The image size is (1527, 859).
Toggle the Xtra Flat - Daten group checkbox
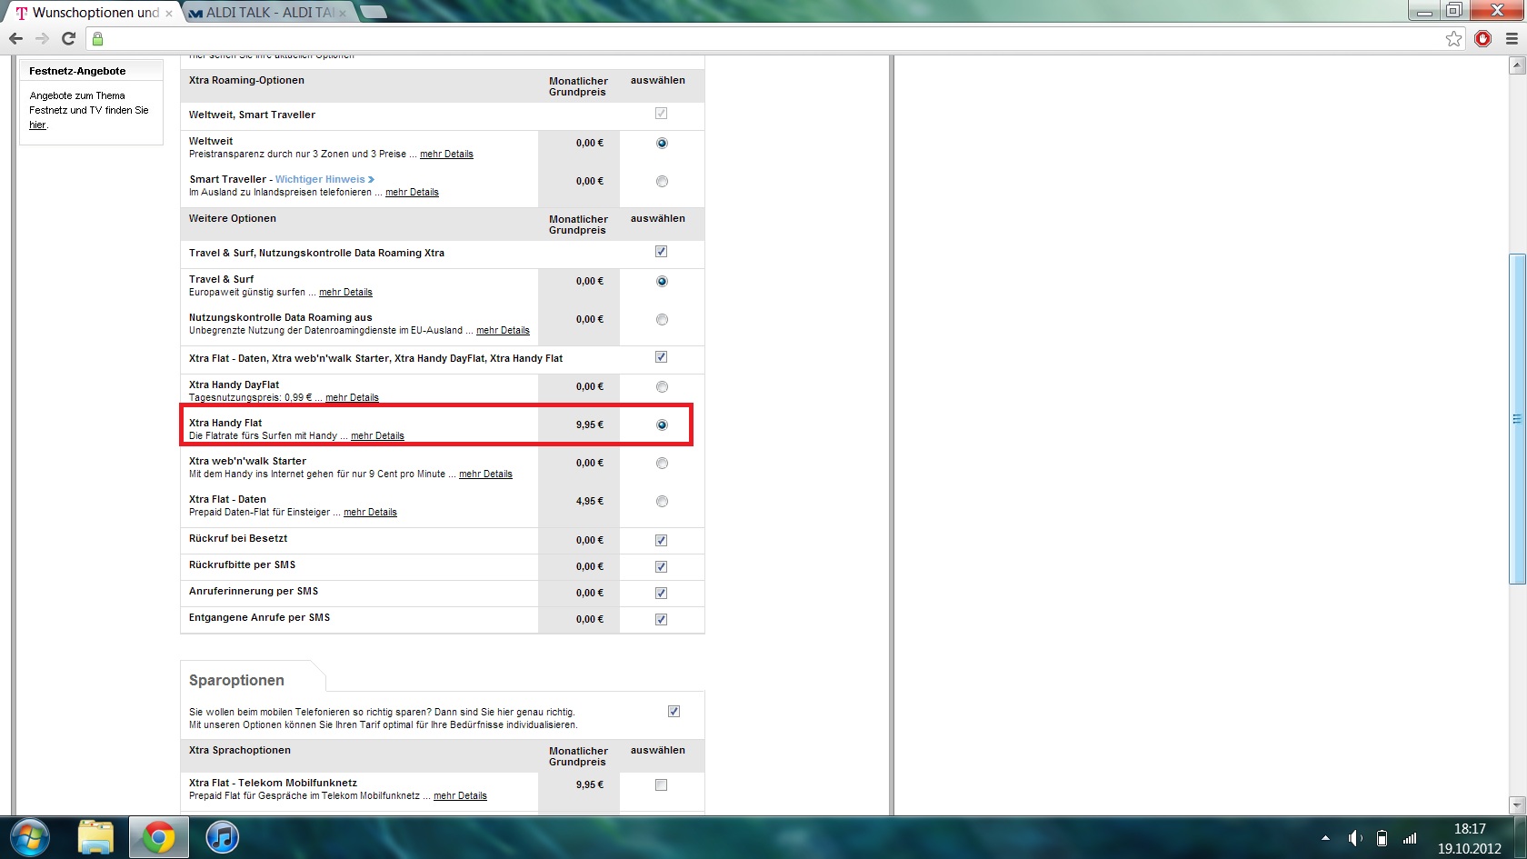coord(661,357)
